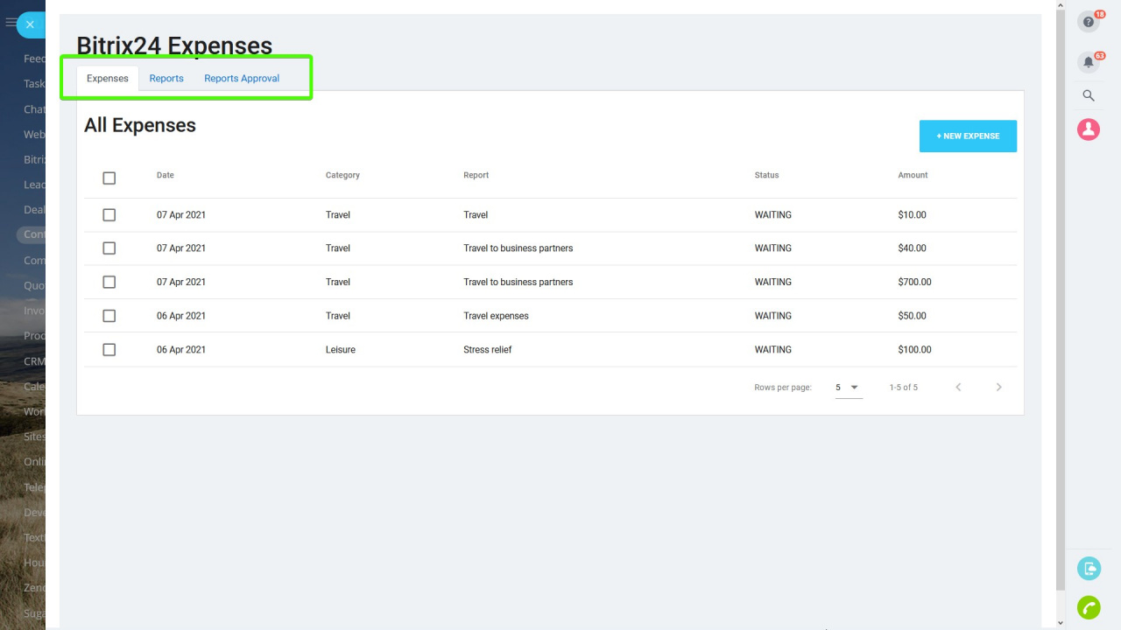Open the notifications bell icon
Image resolution: width=1121 pixels, height=630 pixels.
coord(1089,62)
